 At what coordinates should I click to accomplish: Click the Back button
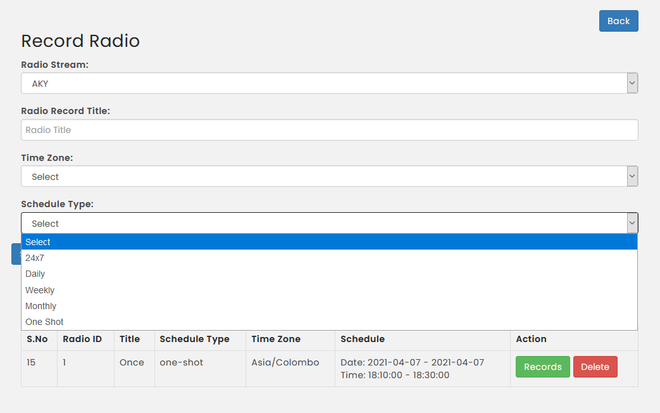click(x=618, y=21)
